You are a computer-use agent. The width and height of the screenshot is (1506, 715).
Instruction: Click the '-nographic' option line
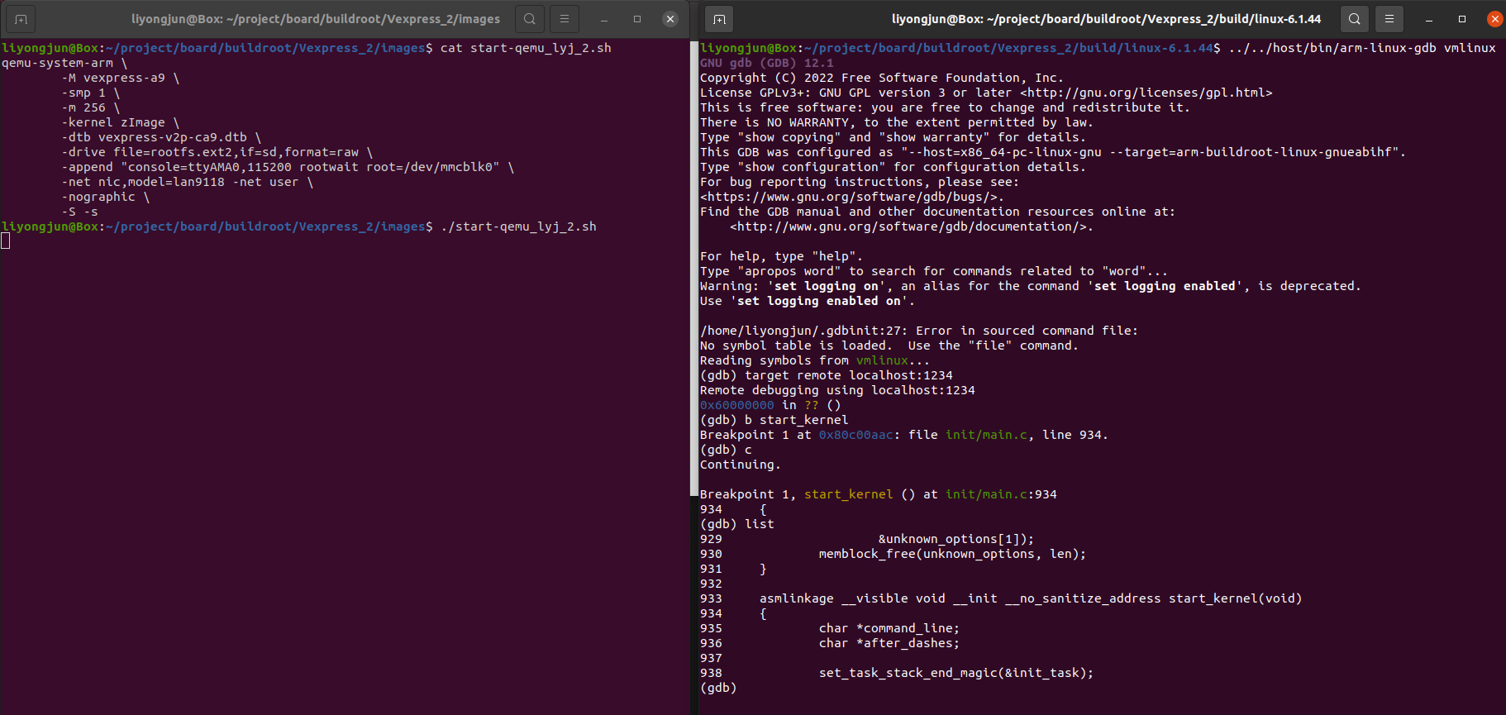tap(106, 197)
